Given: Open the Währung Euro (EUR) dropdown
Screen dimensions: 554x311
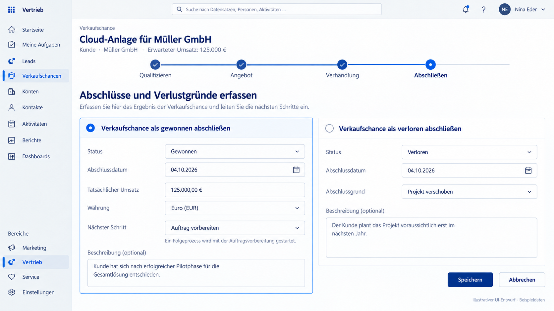Looking at the screenshot, I should click(235, 208).
